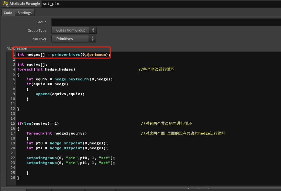Screen dimensions: 281x191
Task: Place cursor on primvertices in line 1
Action: (x=66, y=54)
